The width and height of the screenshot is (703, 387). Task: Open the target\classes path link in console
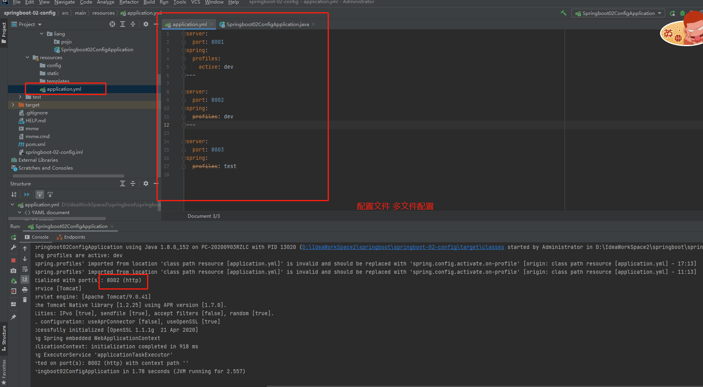(x=403, y=247)
